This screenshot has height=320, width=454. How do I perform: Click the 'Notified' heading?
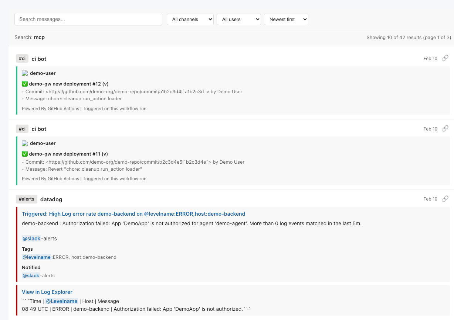(x=31, y=267)
